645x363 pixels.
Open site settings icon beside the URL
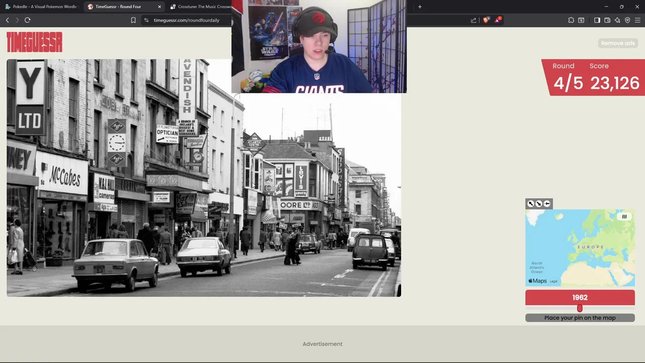[146, 20]
